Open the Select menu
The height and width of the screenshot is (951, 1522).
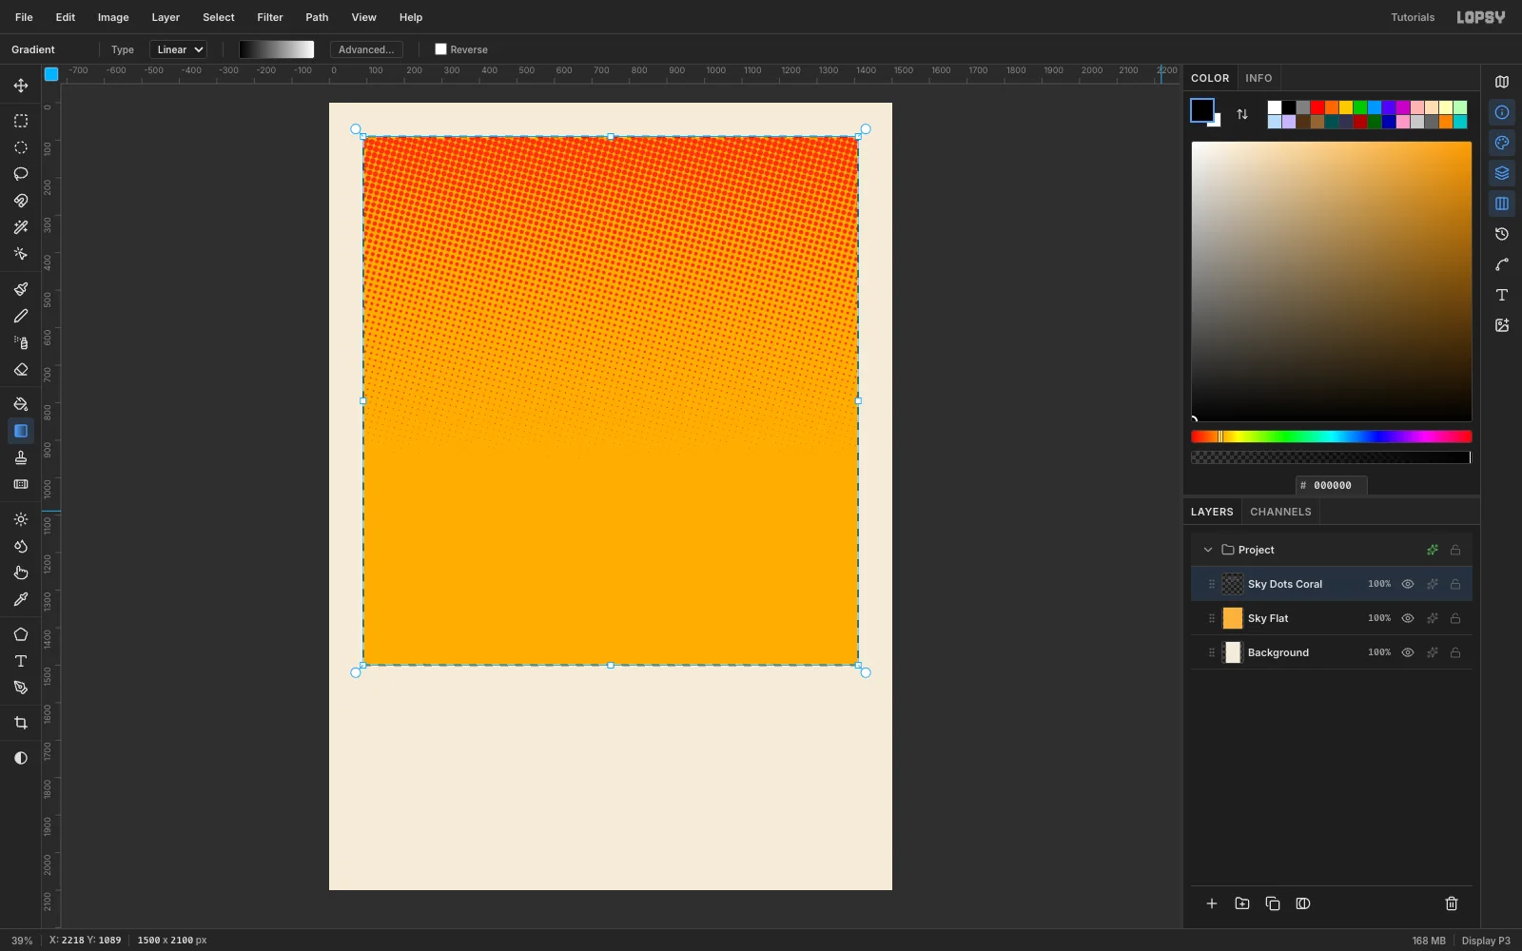(218, 17)
